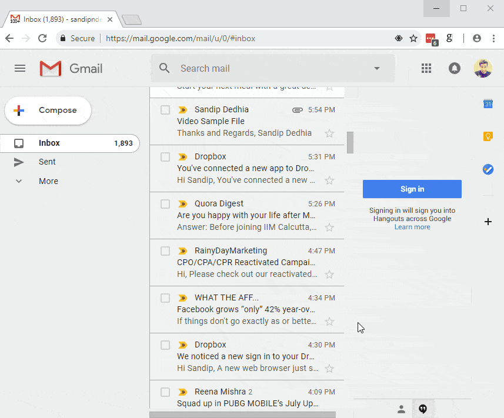Compose a new email
Viewport: 504px width, 418px height.
[x=48, y=111]
